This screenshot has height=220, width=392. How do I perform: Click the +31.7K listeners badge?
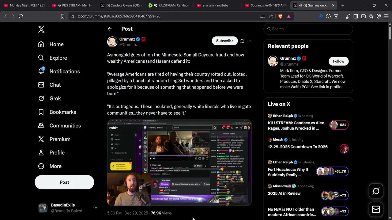[x=332, y=171]
